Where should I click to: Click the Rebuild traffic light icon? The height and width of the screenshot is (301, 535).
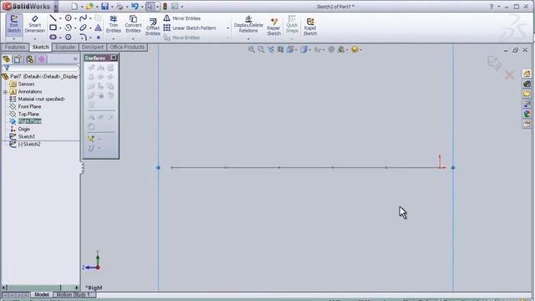(165, 6)
